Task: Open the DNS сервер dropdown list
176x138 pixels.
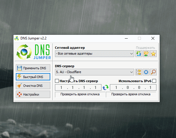Action: click(94, 72)
